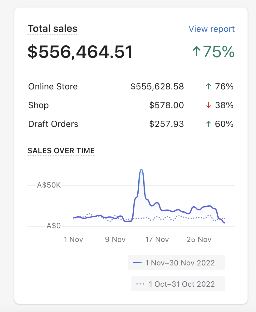256x312 pixels.
Task: Click the 9 Nov date on chart axis
Action: click(115, 239)
